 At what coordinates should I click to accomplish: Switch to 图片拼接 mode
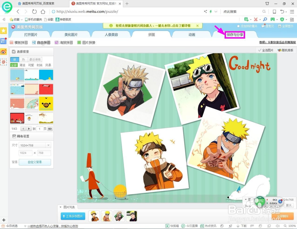[x=86, y=43]
